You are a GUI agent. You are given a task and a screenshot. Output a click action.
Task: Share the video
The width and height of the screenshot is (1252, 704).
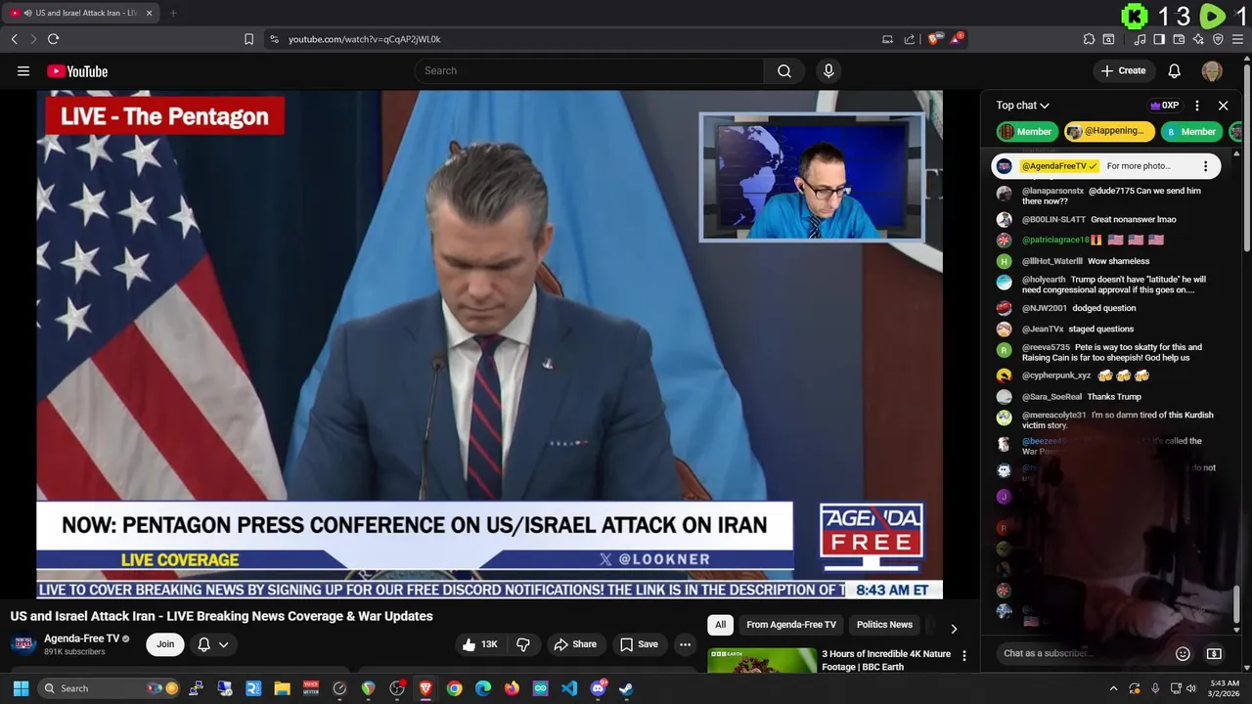click(574, 644)
